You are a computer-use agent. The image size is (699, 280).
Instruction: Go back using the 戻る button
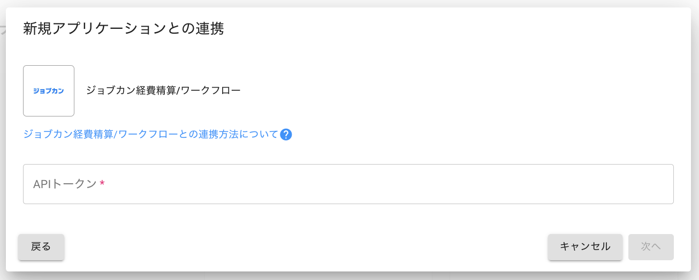(41, 247)
